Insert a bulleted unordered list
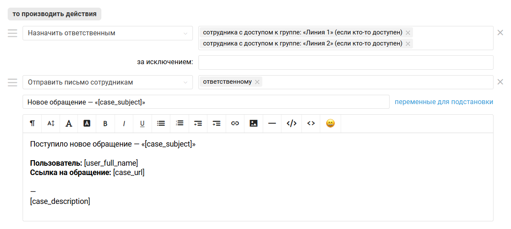 pyautogui.click(x=161, y=124)
